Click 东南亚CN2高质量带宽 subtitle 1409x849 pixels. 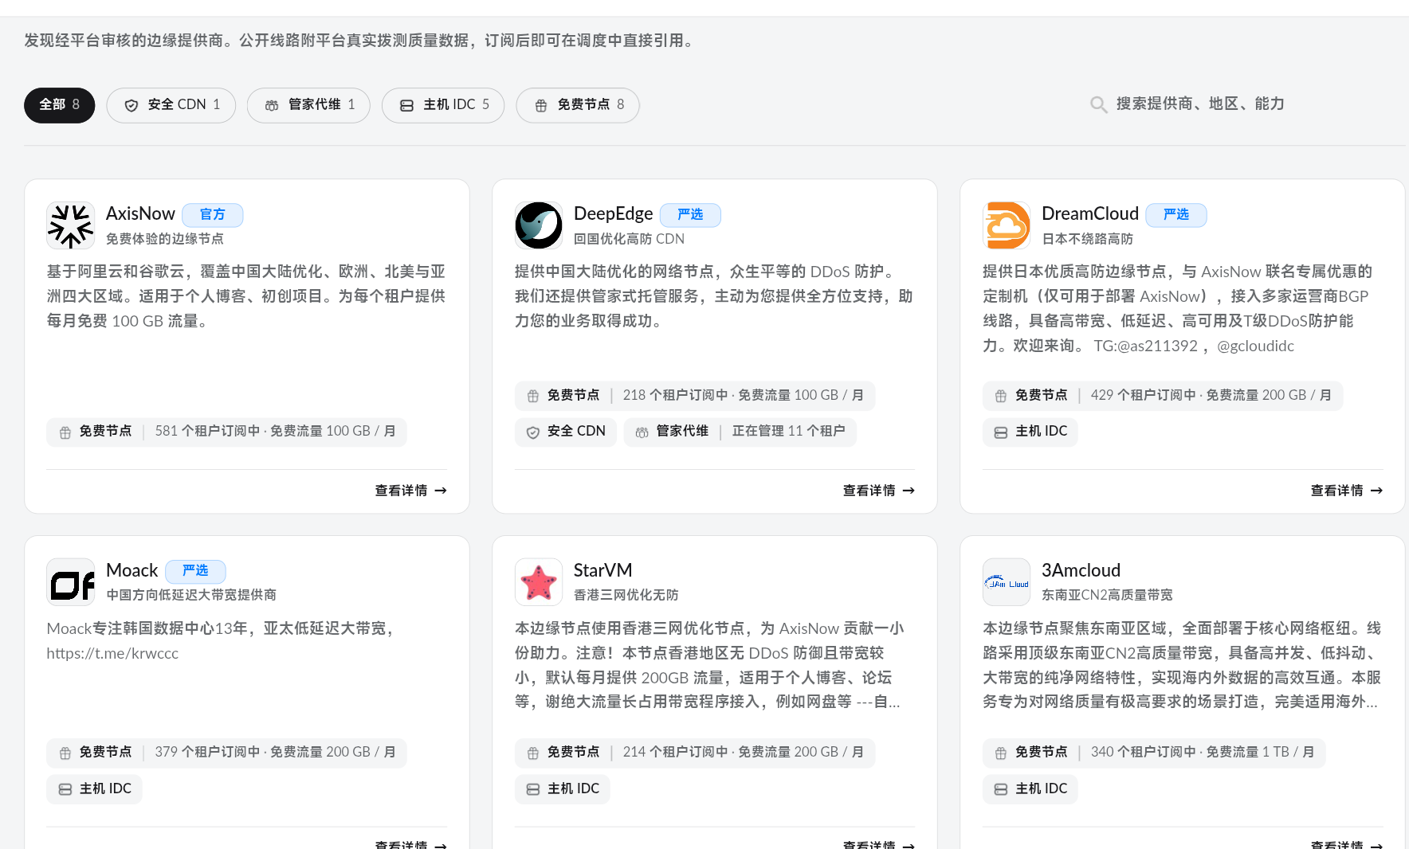coord(1107,595)
